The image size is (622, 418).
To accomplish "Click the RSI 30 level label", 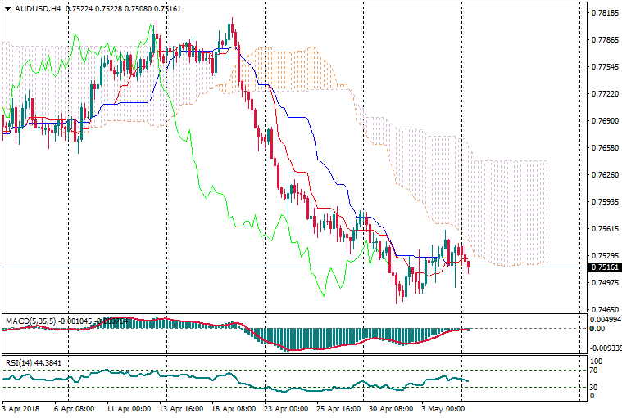I will (x=596, y=387).
